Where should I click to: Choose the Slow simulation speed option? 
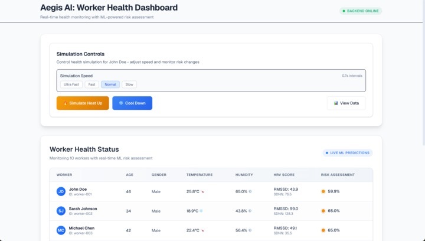click(x=129, y=84)
